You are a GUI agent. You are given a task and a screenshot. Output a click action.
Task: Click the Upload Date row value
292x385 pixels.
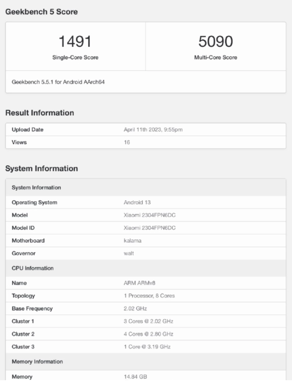tap(152, 130)
